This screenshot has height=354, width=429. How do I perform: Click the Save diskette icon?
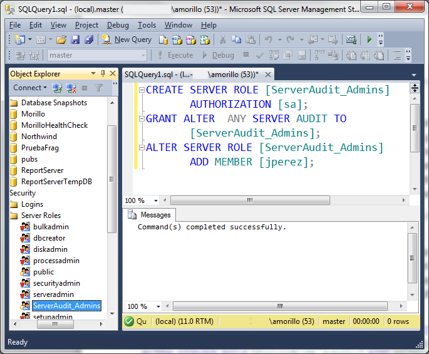click(75, 39)
